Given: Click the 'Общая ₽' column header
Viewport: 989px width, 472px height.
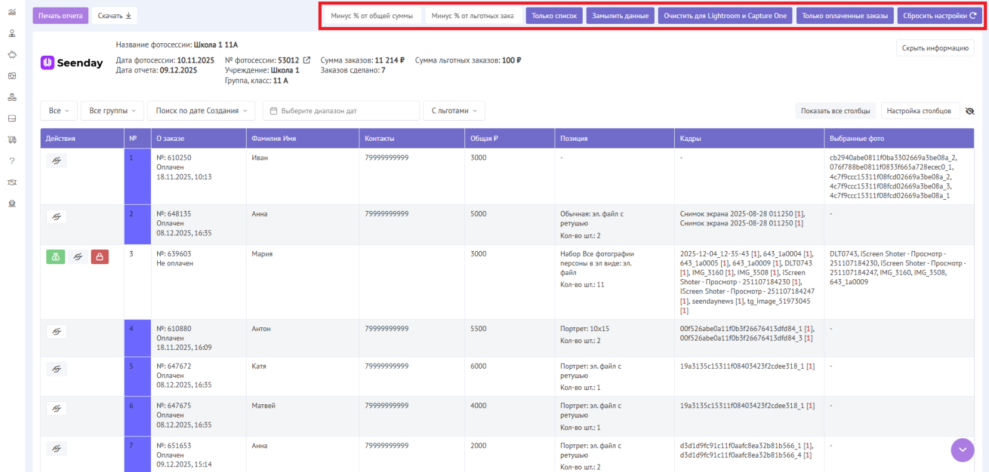Looking at the screenshot, I should tap(484, 138).
